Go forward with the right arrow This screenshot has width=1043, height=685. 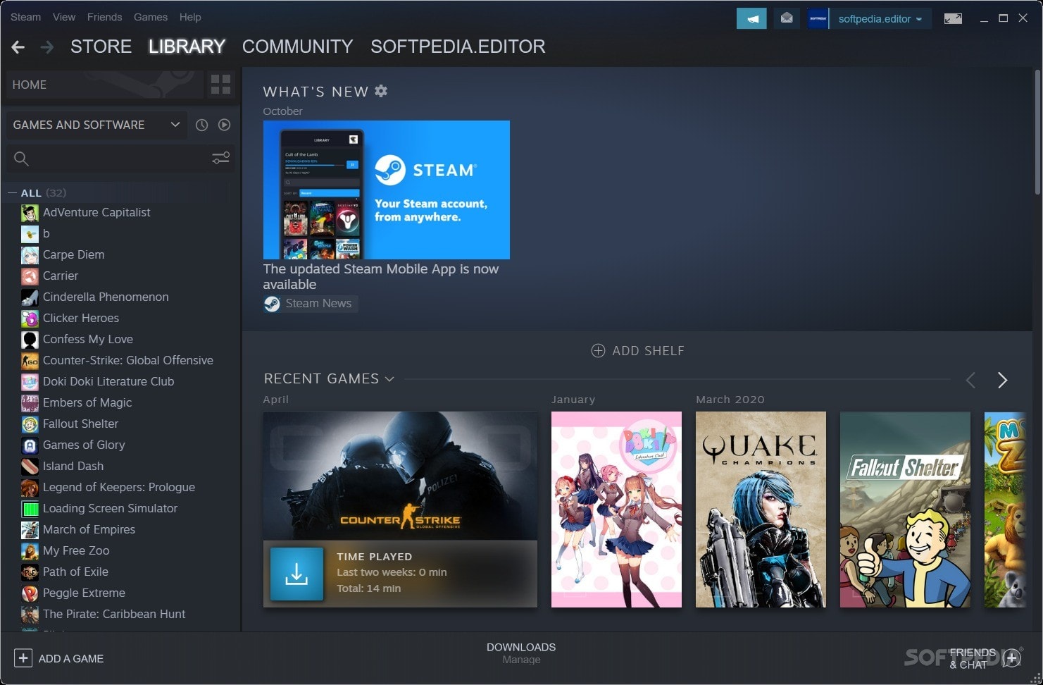(47, 47)
